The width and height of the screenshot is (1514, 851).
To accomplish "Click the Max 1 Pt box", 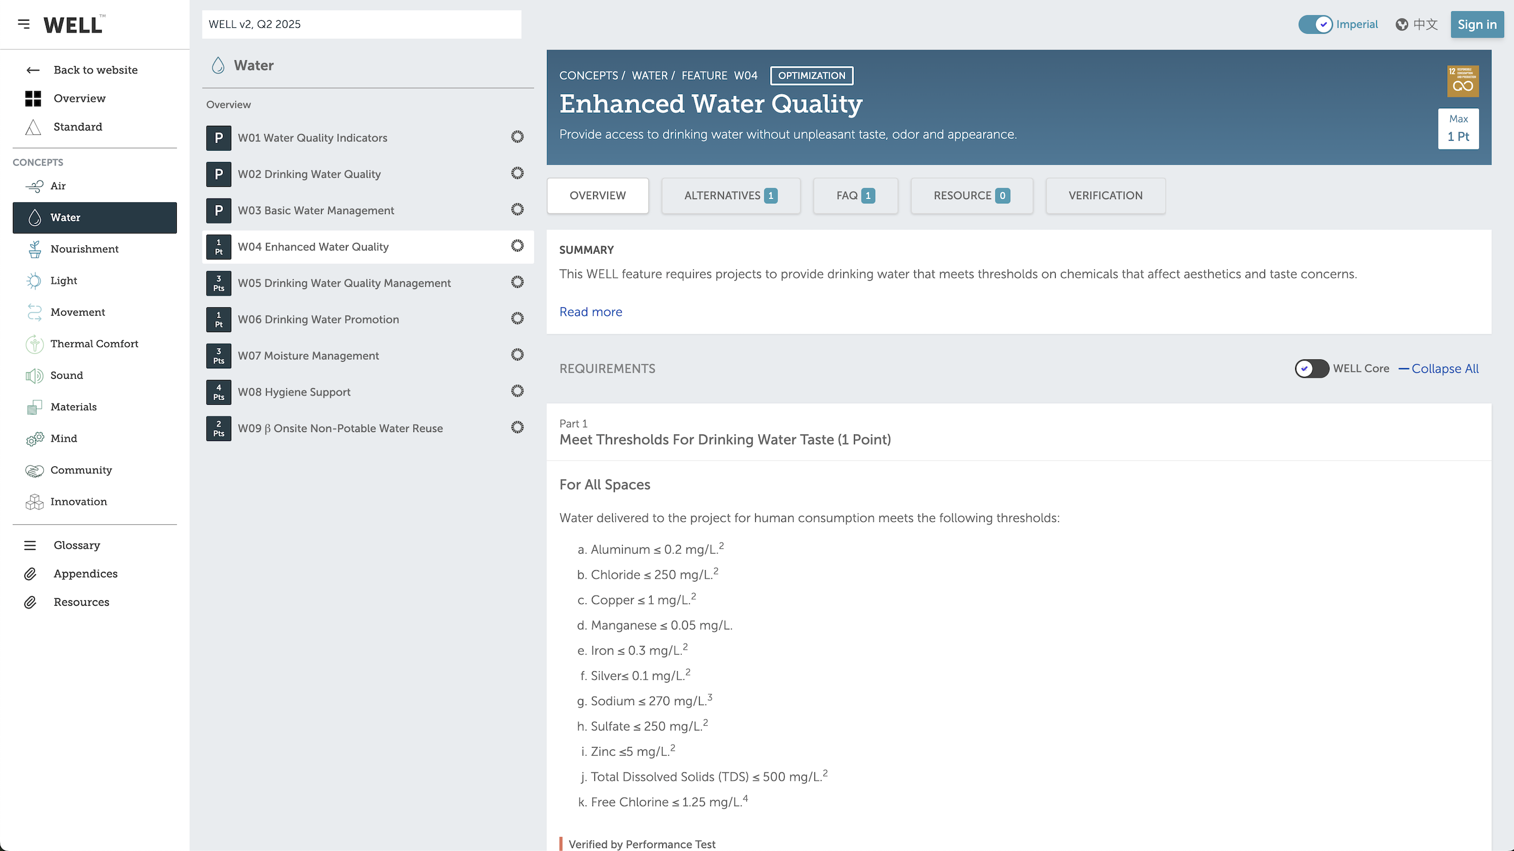I will tap(1458, 128).
